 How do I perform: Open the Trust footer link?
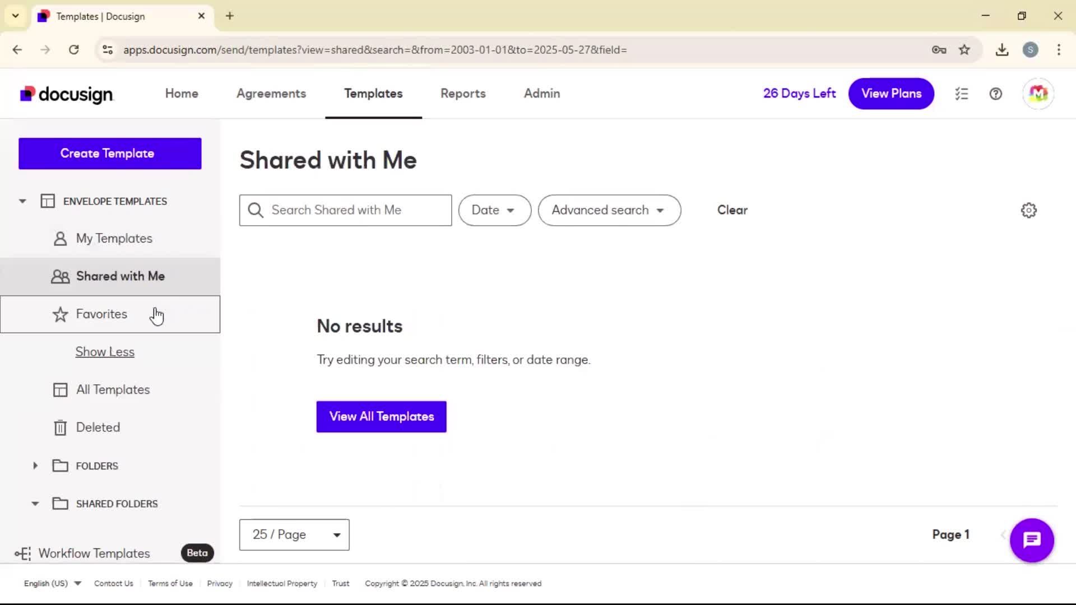[340, 583]
